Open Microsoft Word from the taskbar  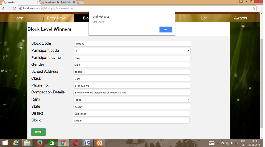(87, 143)
